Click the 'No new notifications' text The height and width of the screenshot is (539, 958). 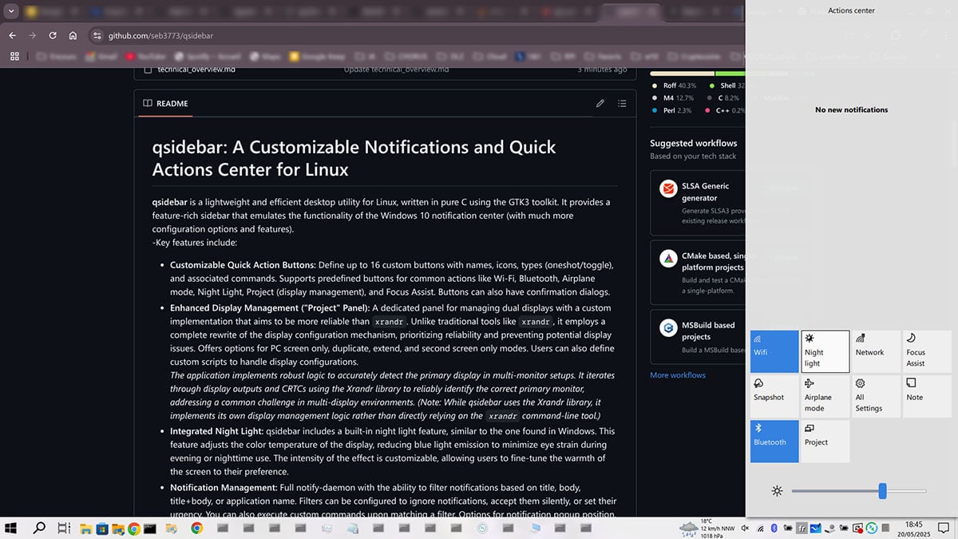click(x=851, y=109)
